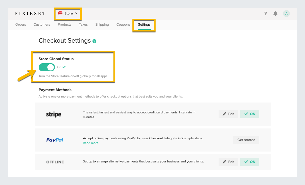Select the Settings tab

[144, 25]
